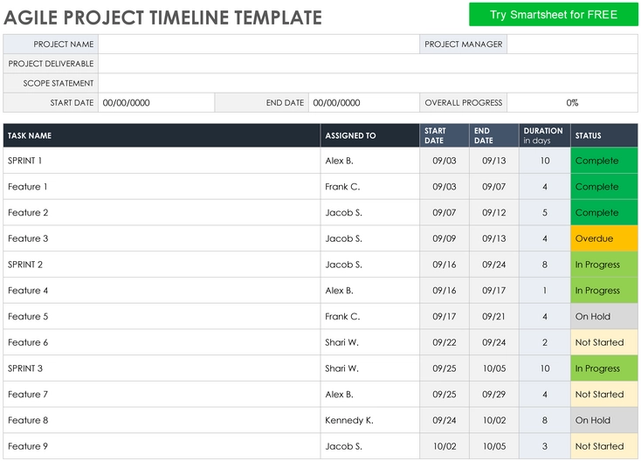The height and width of the screenshot is (461, 641).
Task: Click the duration 3 of Feature 9
Action: point(545,446)
